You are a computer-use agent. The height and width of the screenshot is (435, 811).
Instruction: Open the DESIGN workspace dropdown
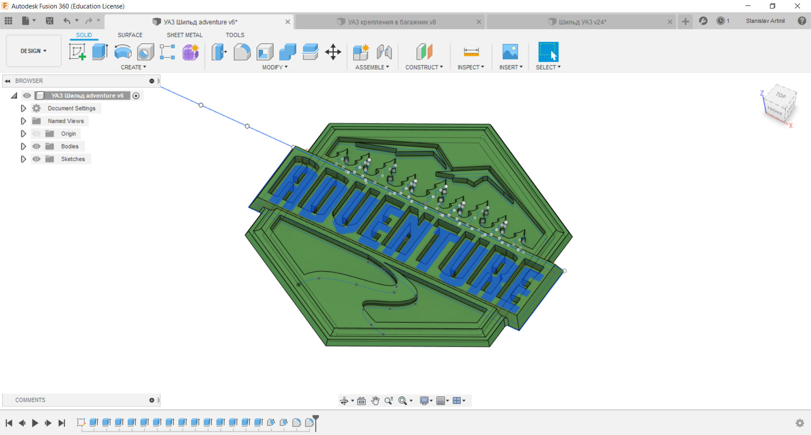(33, 51)
